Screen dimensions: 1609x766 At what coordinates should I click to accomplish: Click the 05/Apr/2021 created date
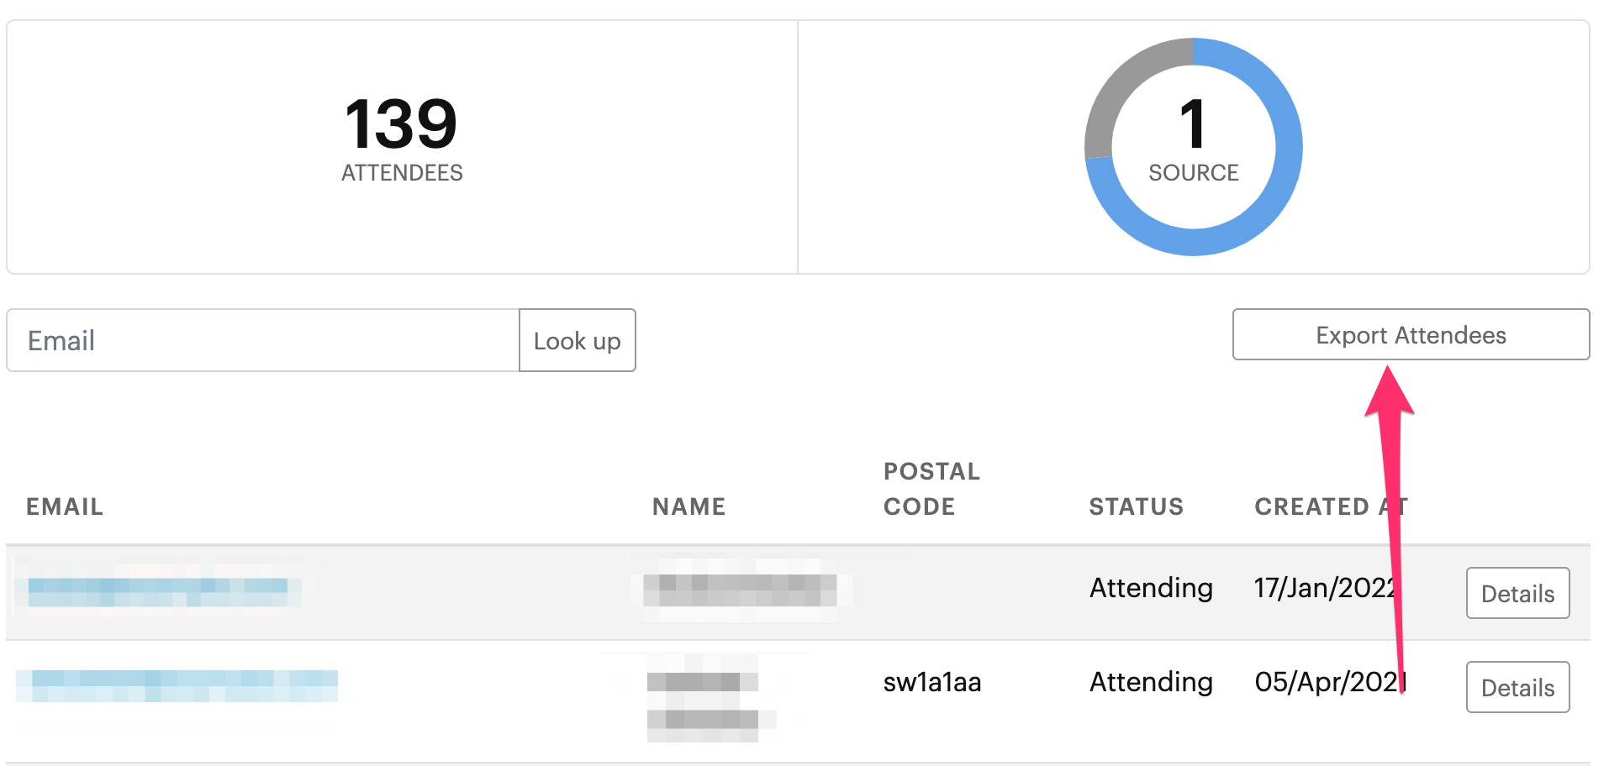point(1330,682)
